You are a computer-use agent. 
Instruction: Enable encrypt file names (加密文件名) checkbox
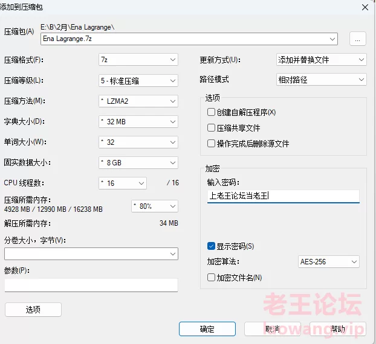point(211,278)
